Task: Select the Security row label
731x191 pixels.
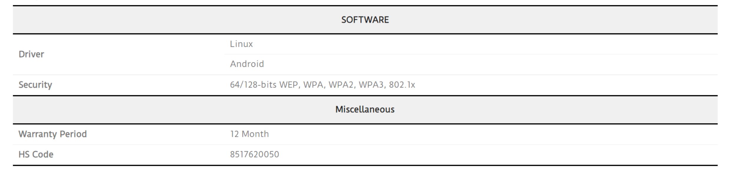Action: [35, 85]
